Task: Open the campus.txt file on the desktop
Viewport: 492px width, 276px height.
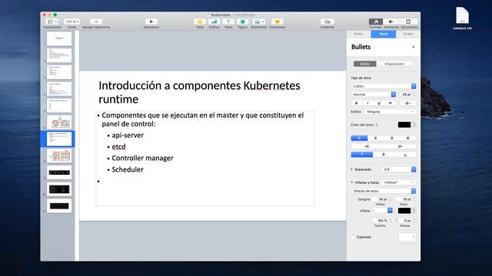Action: point(462,18)
